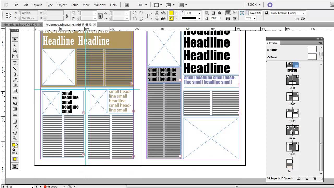Viewport: 334px width, 188px height.
Task: Open the zoom level 68% dropdown
Action: [x=146, y=5]
